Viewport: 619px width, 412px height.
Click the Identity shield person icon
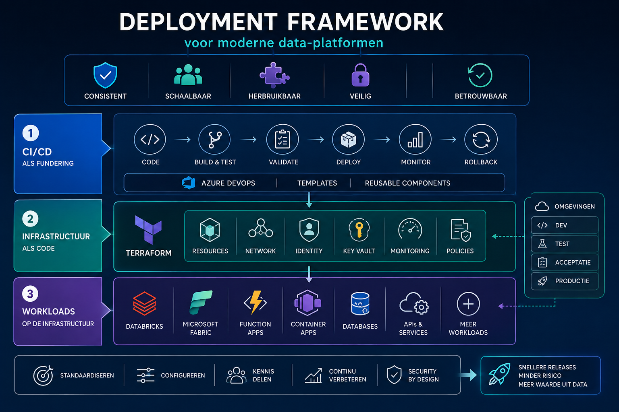[309, 230]
